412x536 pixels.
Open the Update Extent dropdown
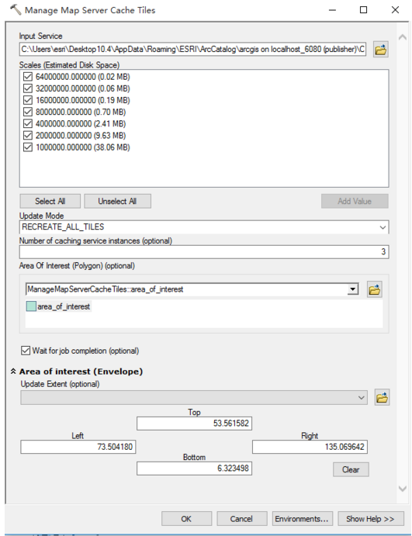[361, 398]
